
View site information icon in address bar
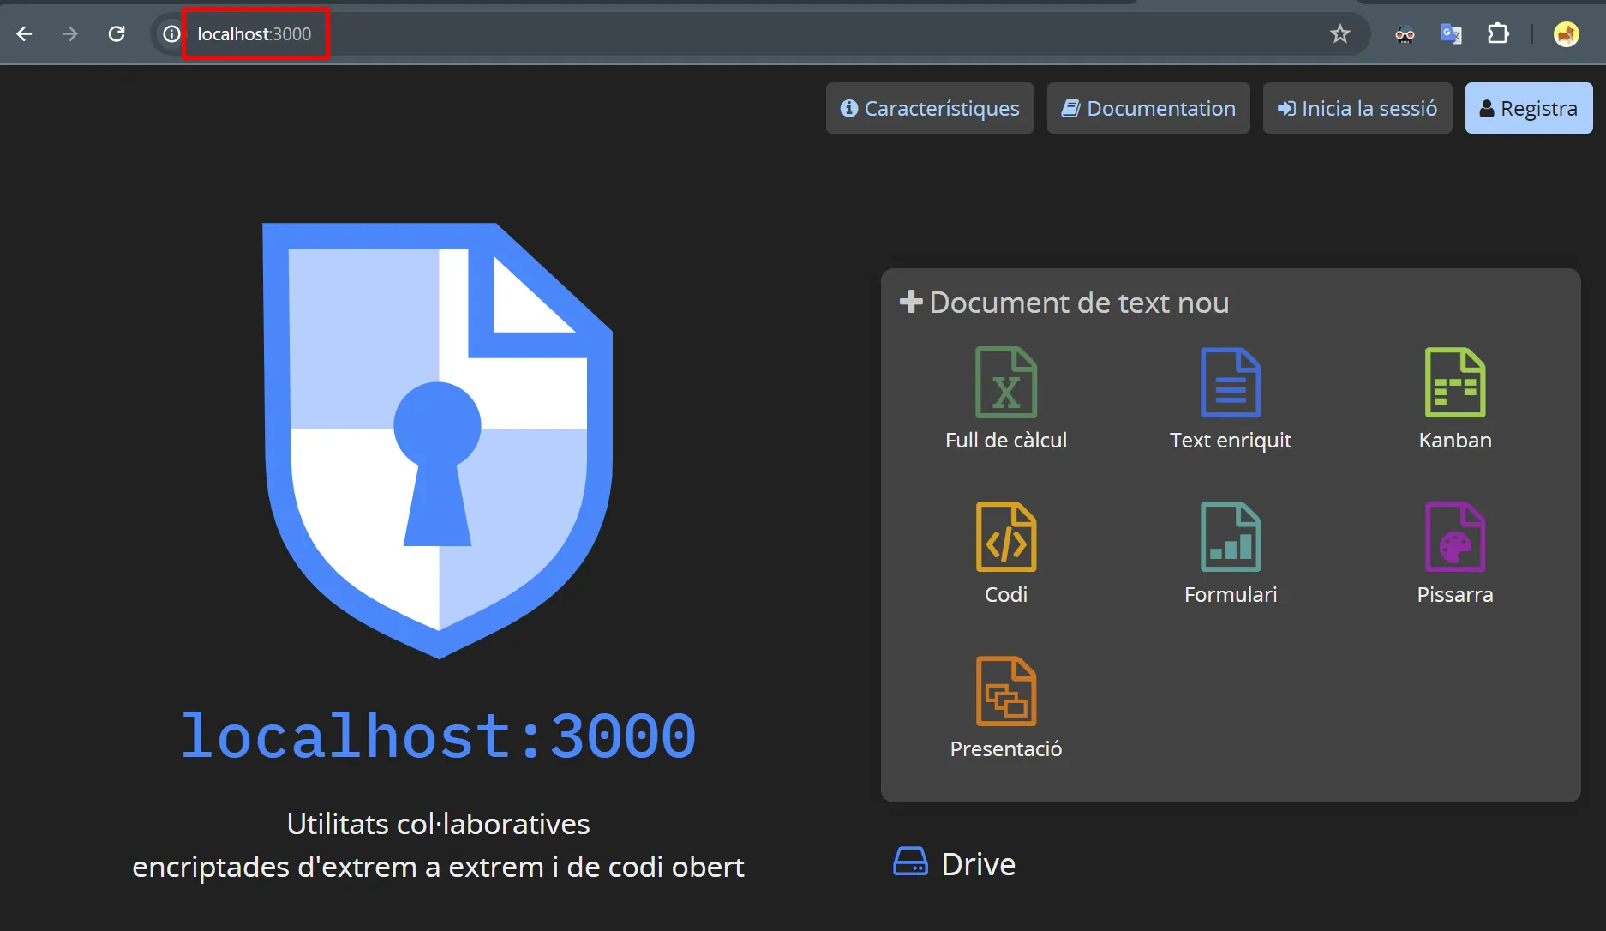click(171, 34)
